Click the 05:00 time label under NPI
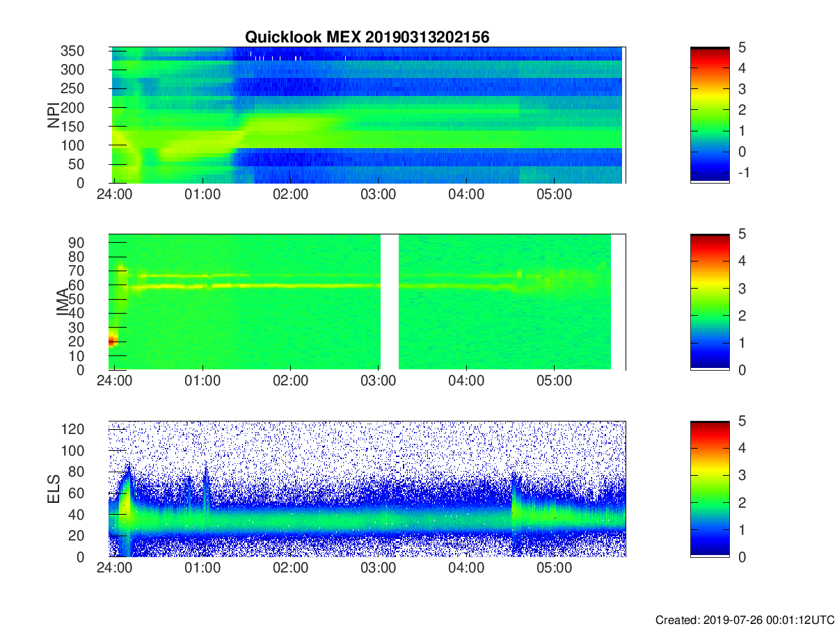Image resolution: width=835 pixels, height=626 pixels. (x=555, y=195)
